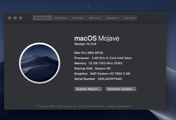Click the window zoom button
176x120 pixels.
click(21, 18)
